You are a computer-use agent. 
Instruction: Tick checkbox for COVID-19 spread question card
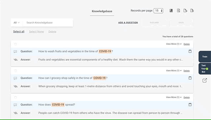coord(15,97)
